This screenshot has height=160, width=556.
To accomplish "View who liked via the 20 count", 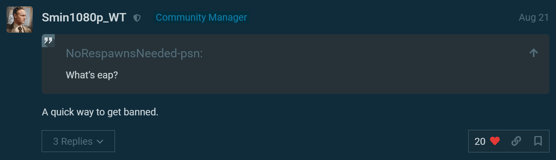I will (x=480, y=141).
